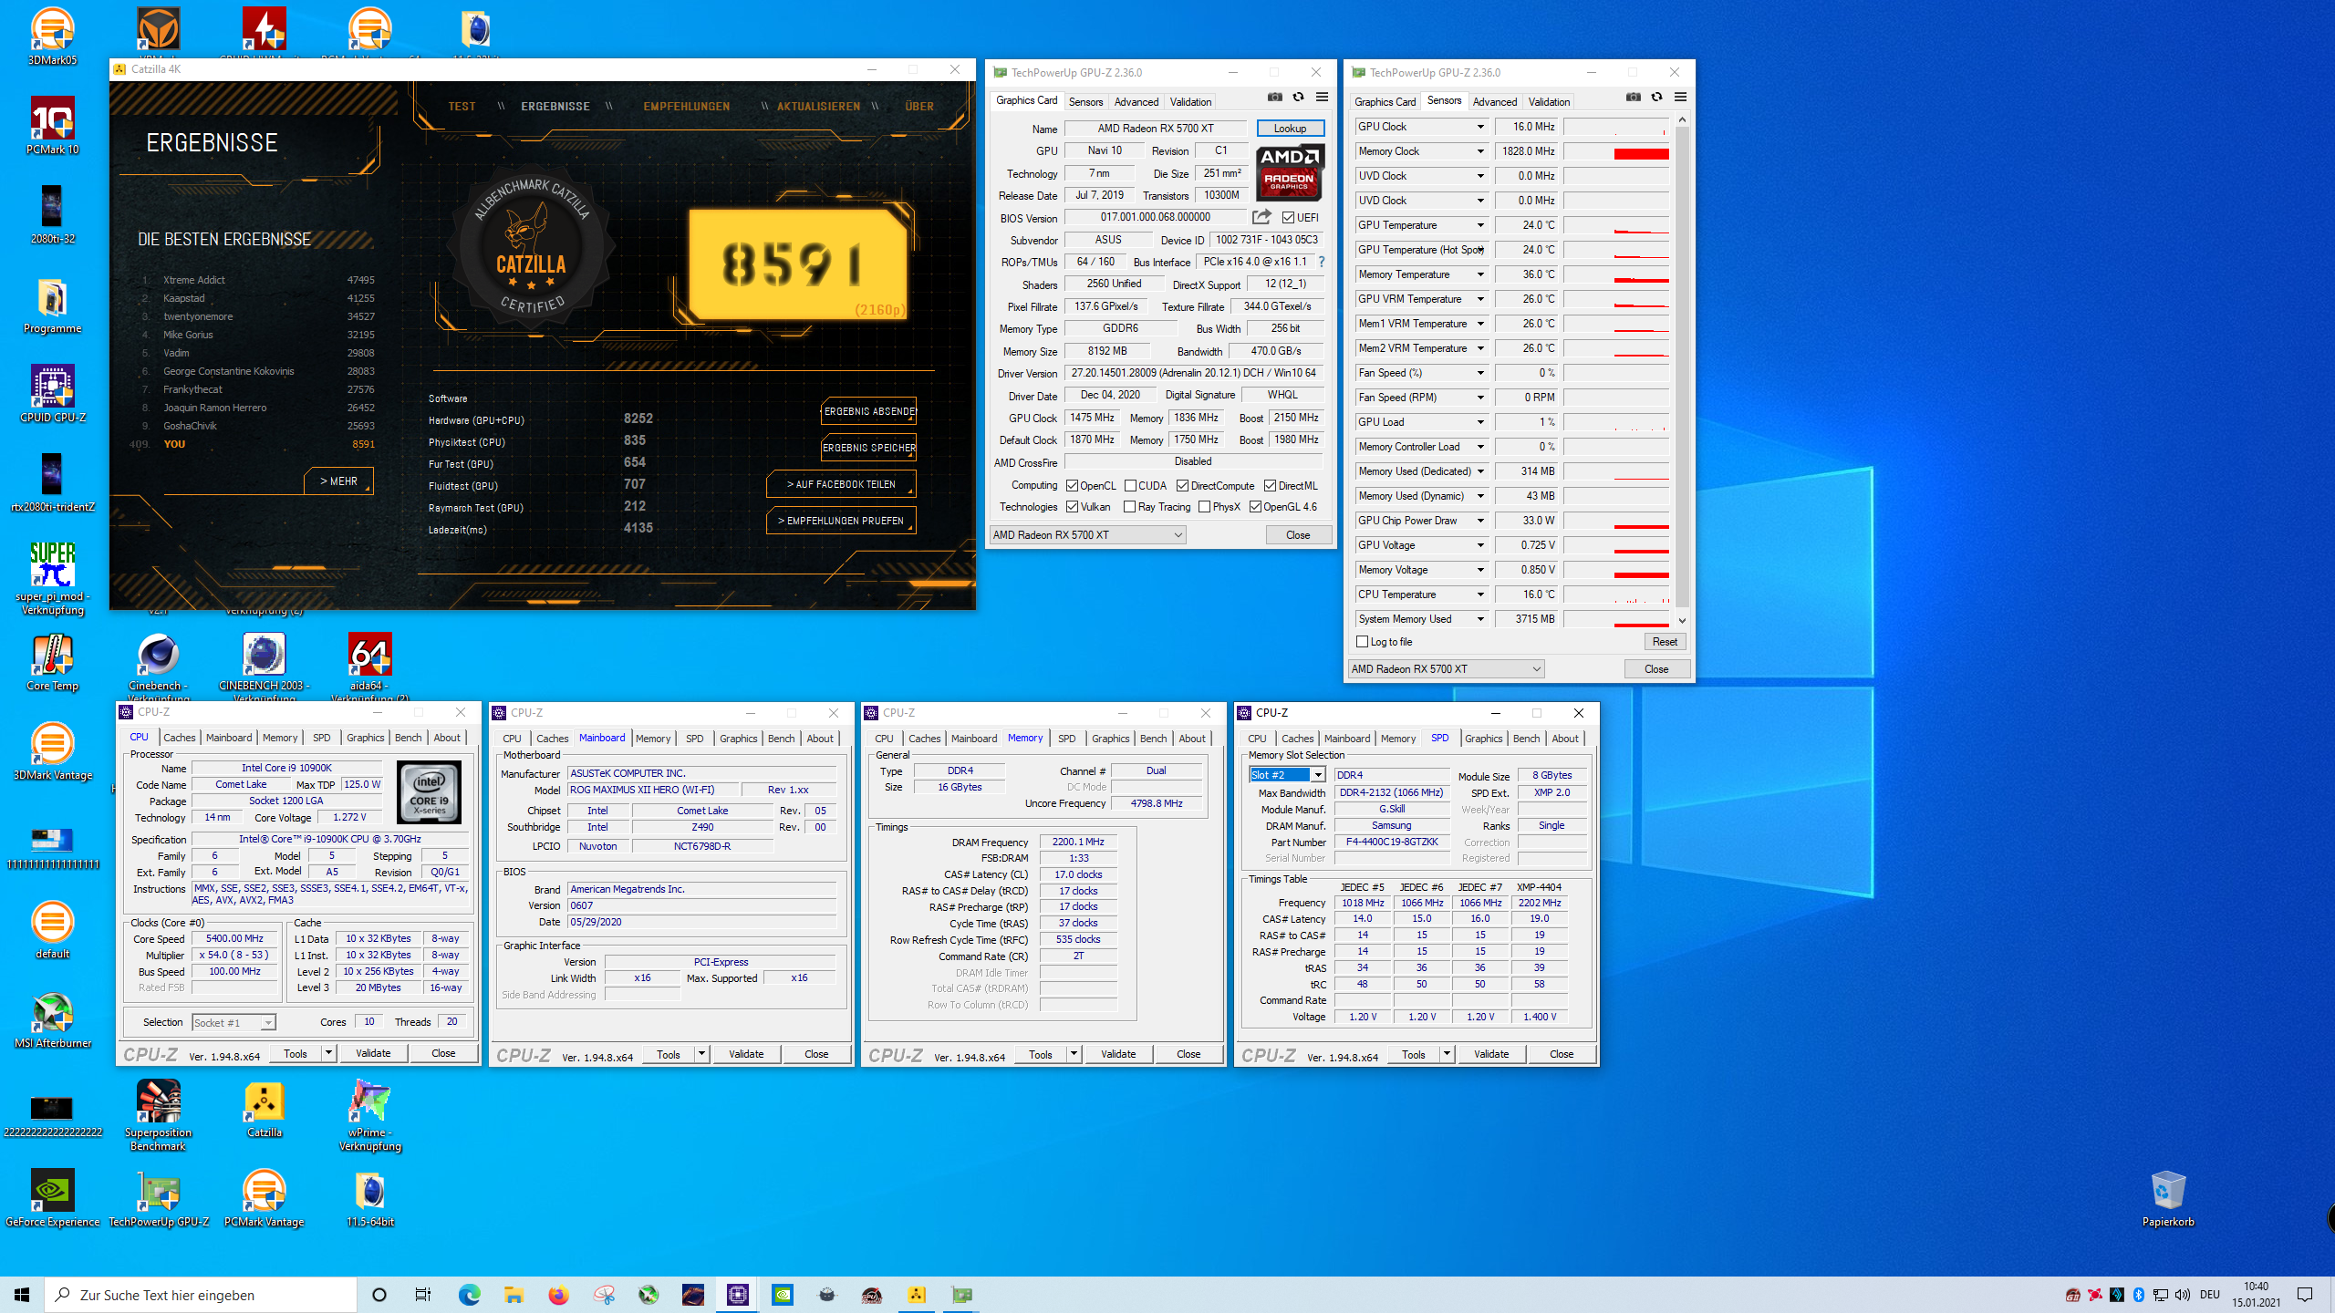The width and height of the screenshot is (2335, 1313).
Task: Launch the Catzilla desktop shortcut
Action: [x=265, y=1109]
